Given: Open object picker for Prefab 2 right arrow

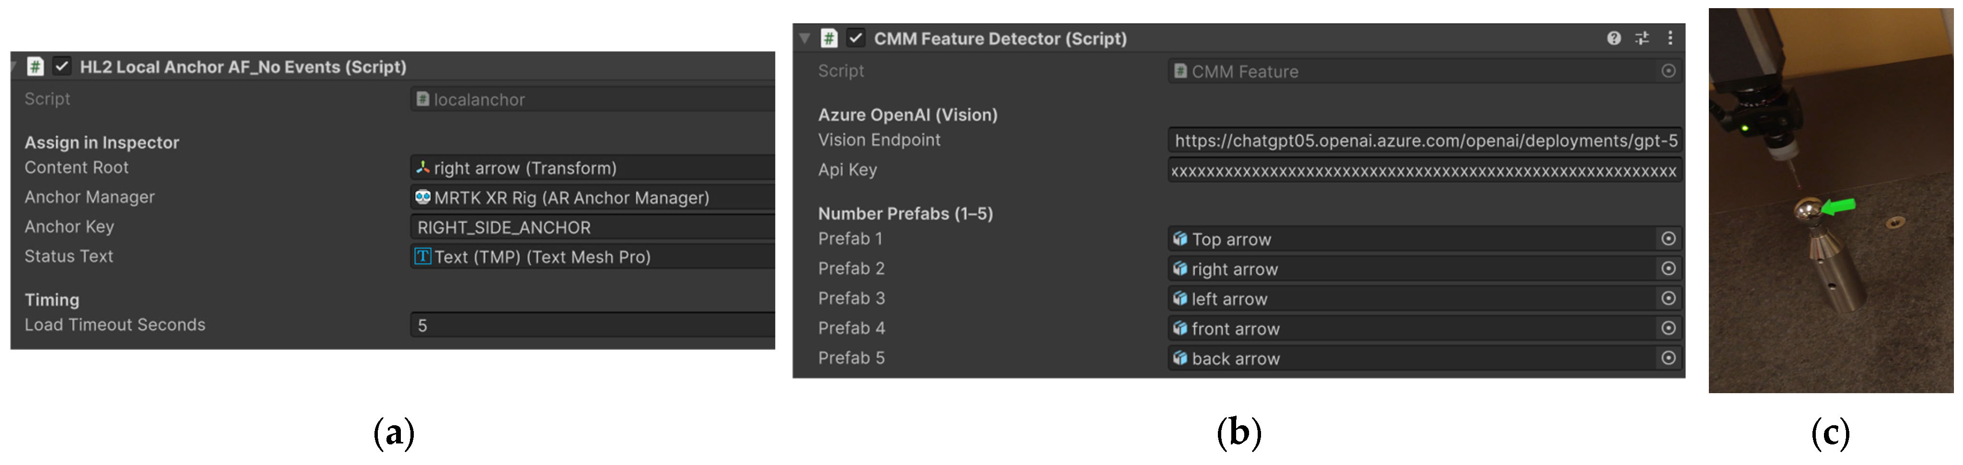Looking at the screenshot, I should click(1668, 269).
